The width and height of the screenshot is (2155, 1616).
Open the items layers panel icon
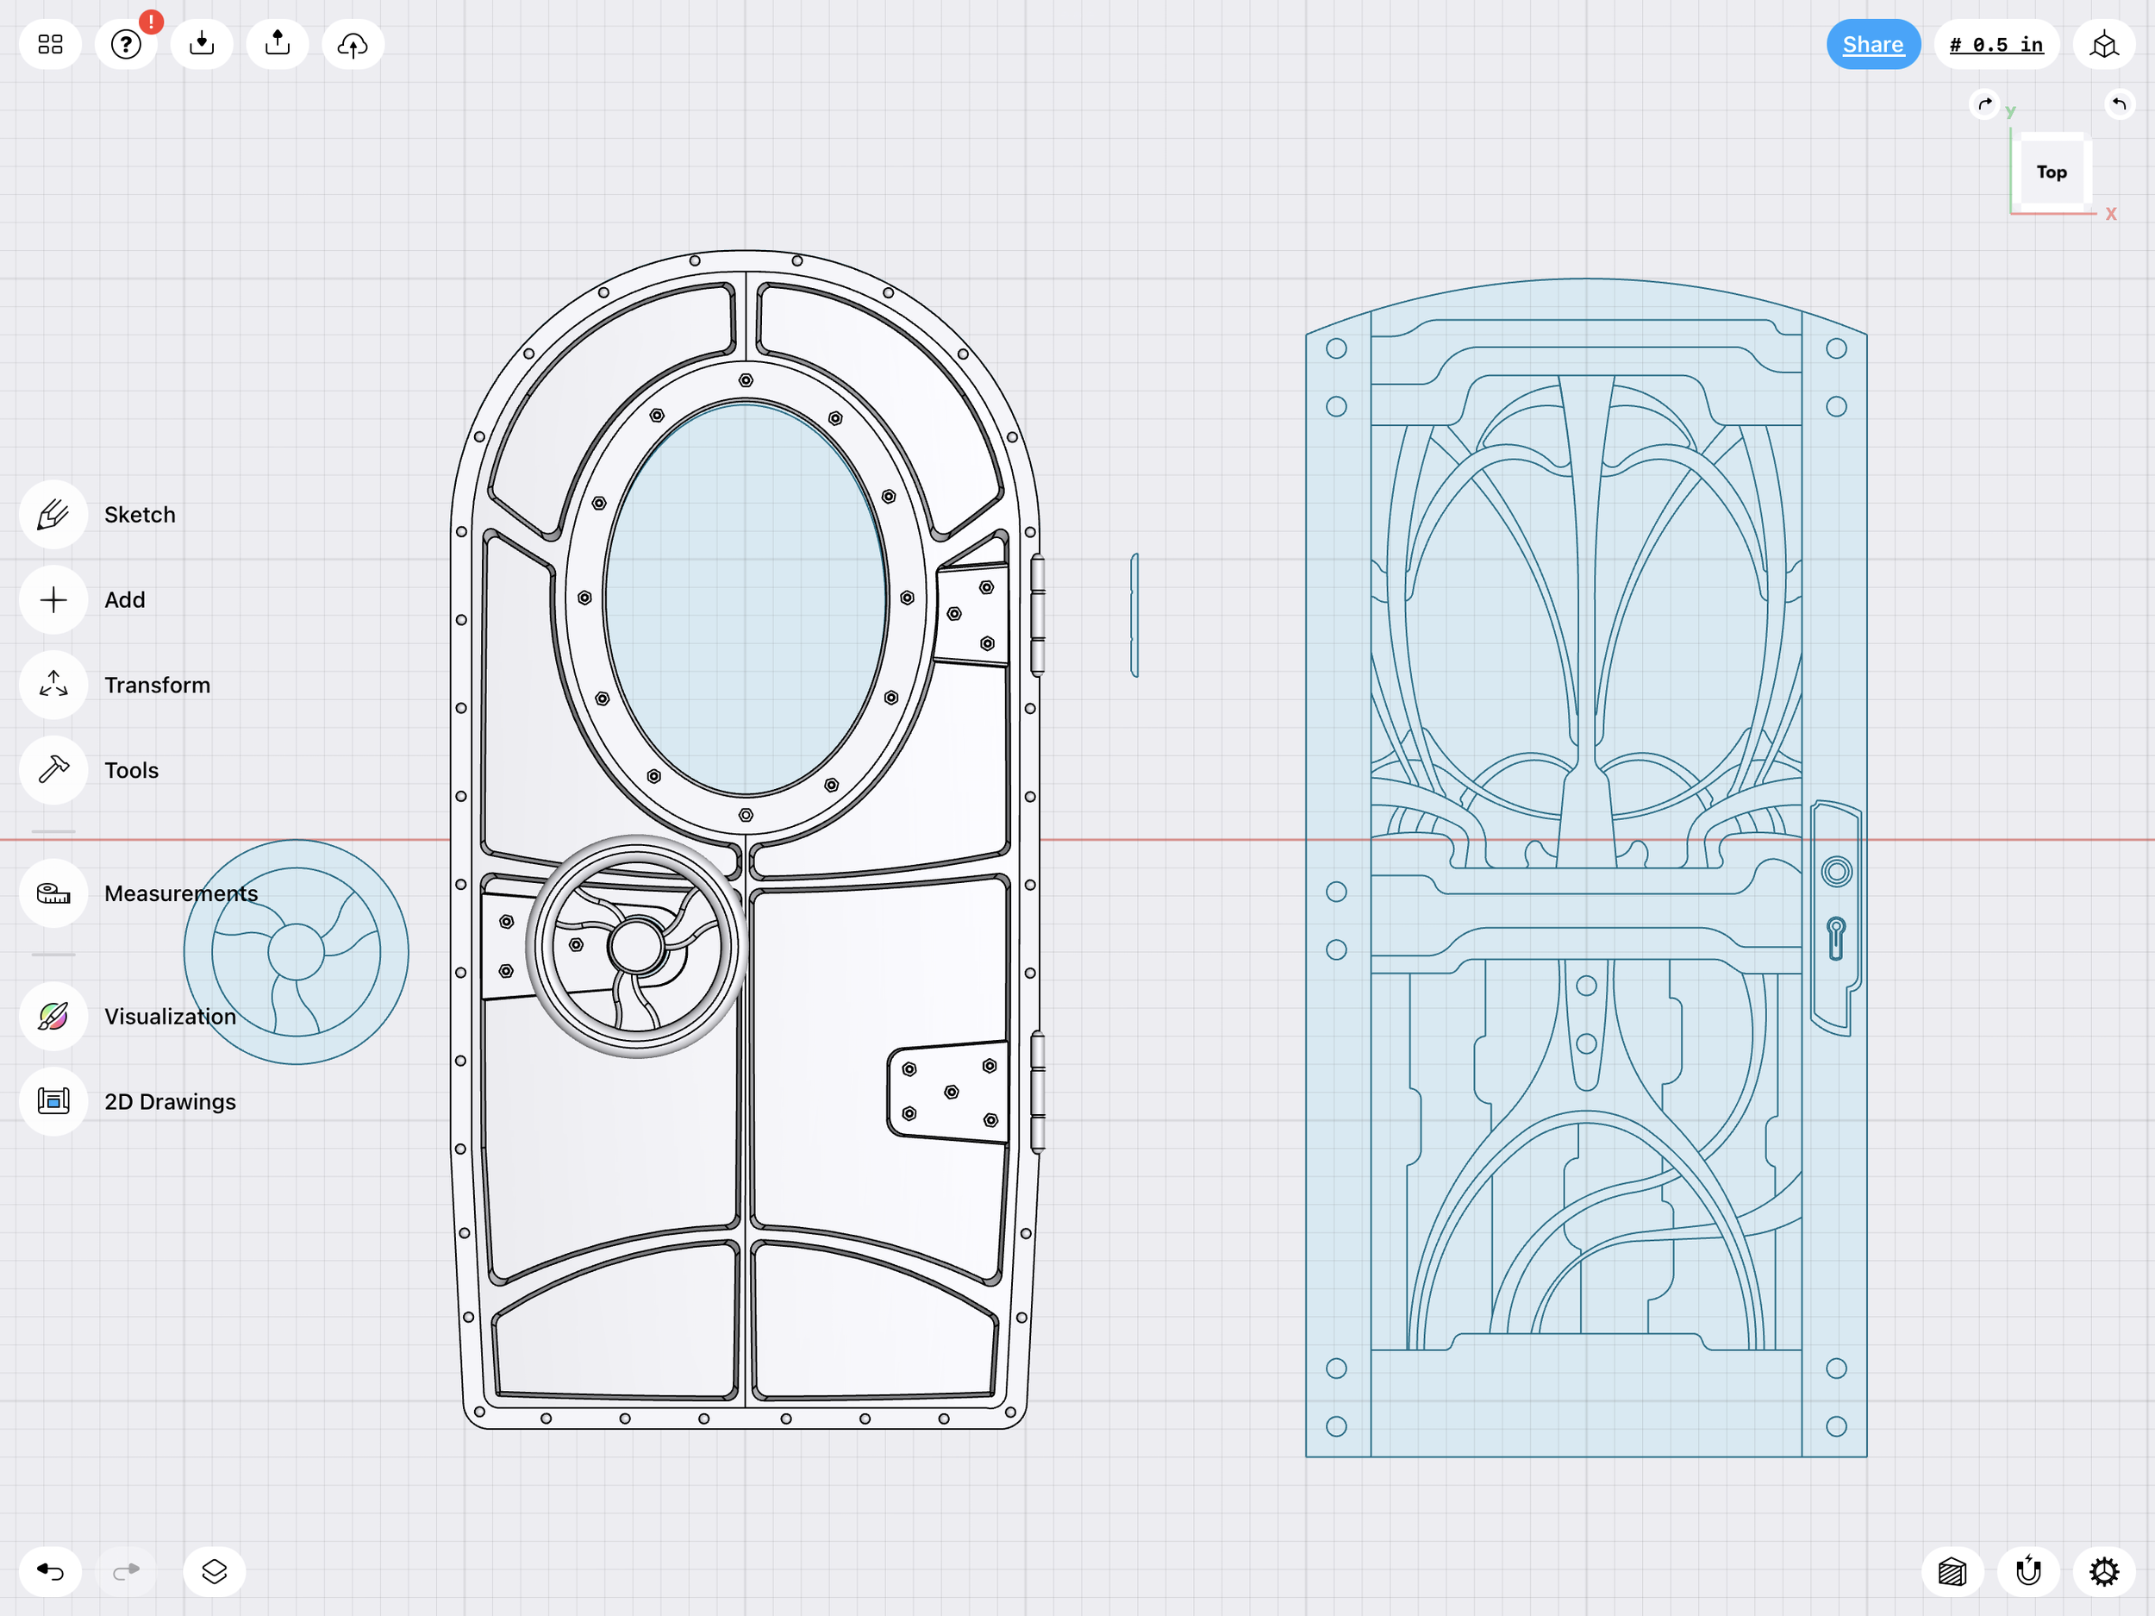tap(215, 1571)
